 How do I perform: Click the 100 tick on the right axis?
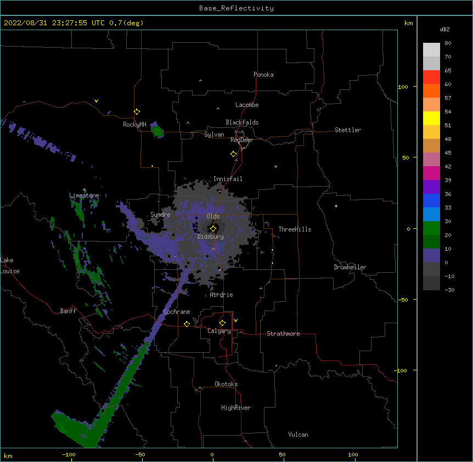[x=403, y=87]
